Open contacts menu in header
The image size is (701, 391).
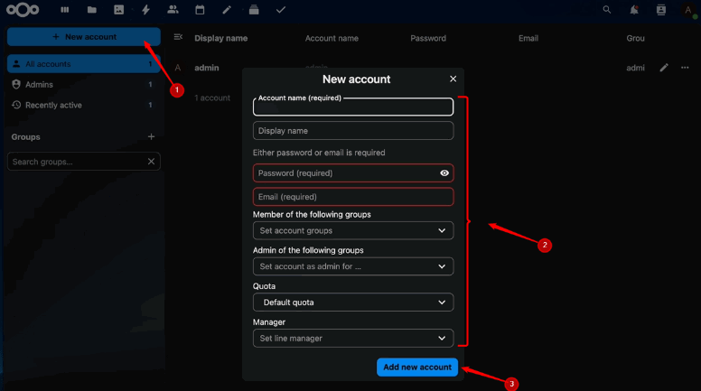[660, 9]
